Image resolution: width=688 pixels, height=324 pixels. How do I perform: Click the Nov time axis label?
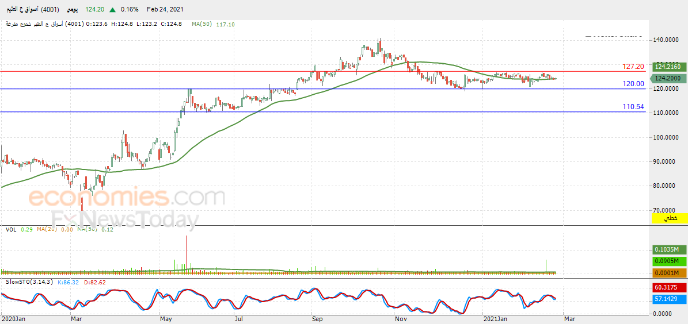tap(400, 319)
